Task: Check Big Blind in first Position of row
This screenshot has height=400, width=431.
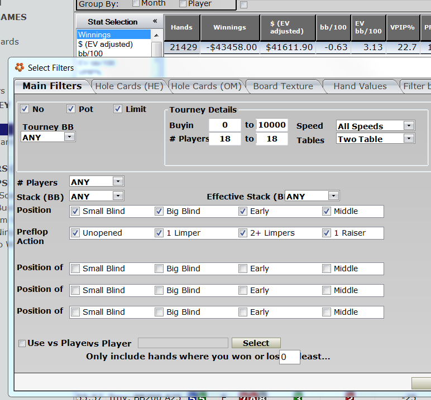Action: click(159, 269)
